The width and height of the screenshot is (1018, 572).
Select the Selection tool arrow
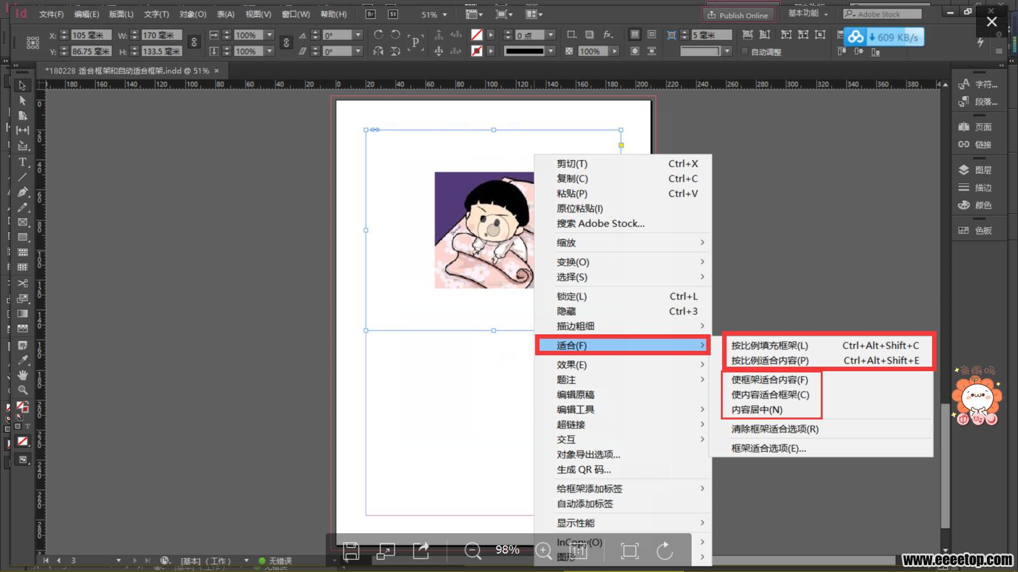pos(23,85)
